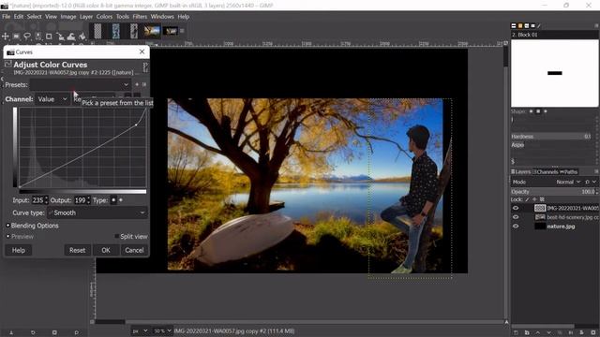Image resolution: width=600 pixels, height=337 pixels.
Task: Click the Input value field showing 235
Action: tap(37, 200)
